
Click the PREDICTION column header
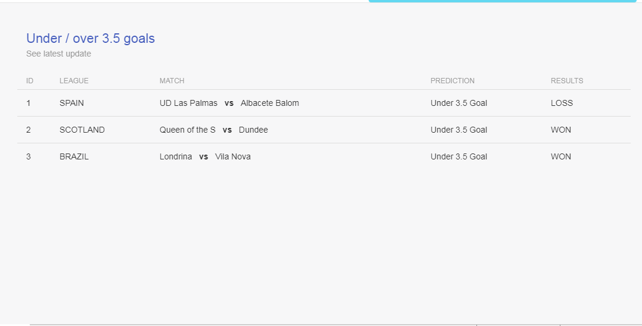(453, 81)
